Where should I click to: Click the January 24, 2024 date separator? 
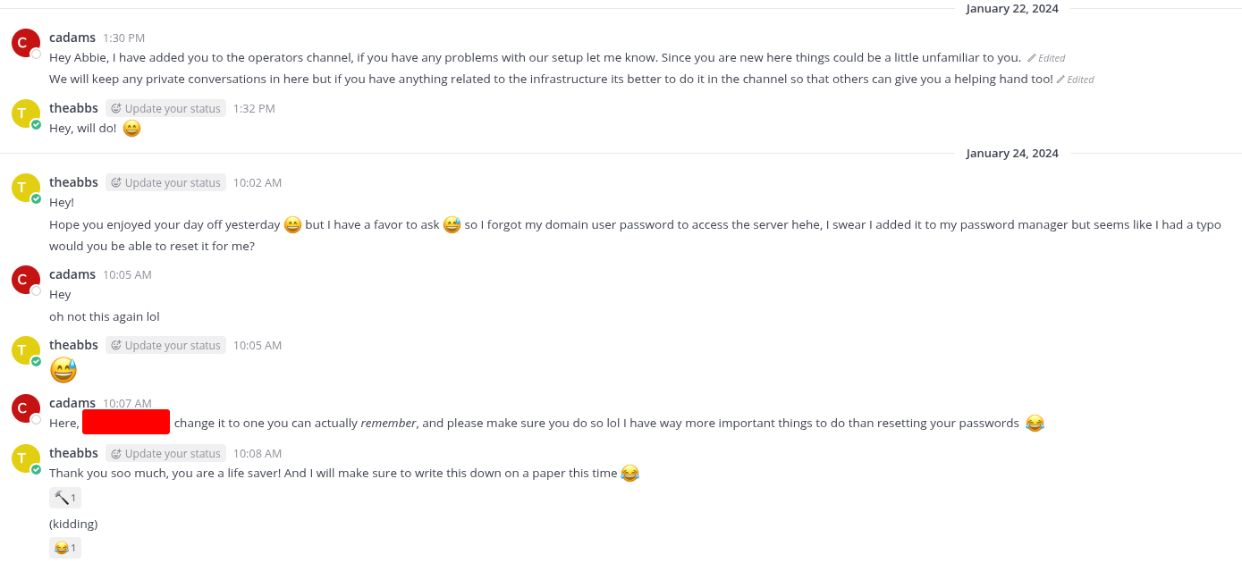point(1012,154)
